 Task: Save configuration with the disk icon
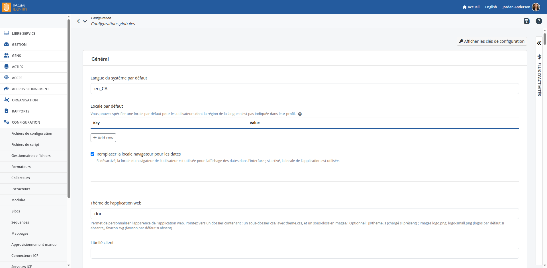(526, 21)
